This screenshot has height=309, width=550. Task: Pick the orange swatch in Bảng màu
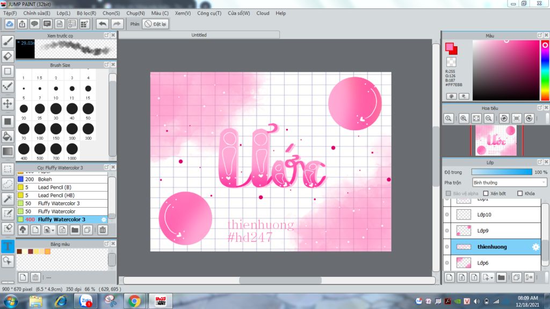click(x=47, y=252)
